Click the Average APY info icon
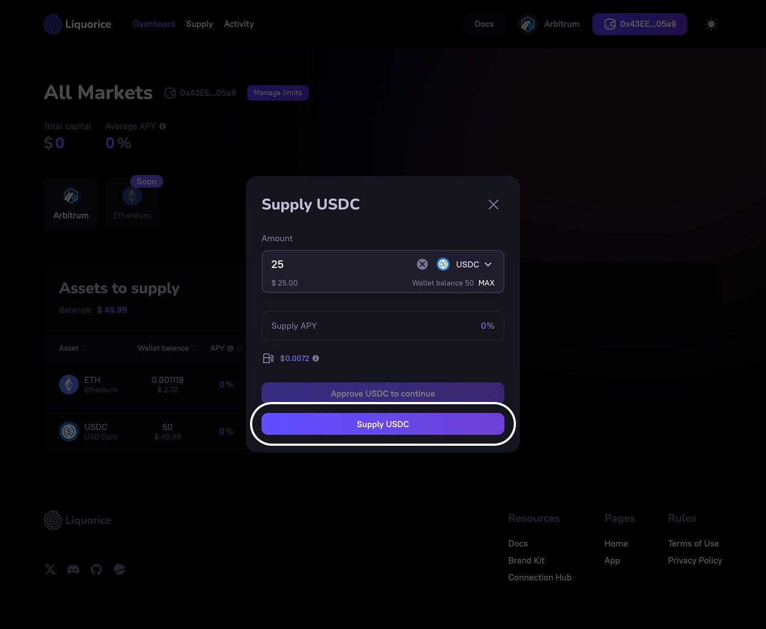 [x=163, y=126]
